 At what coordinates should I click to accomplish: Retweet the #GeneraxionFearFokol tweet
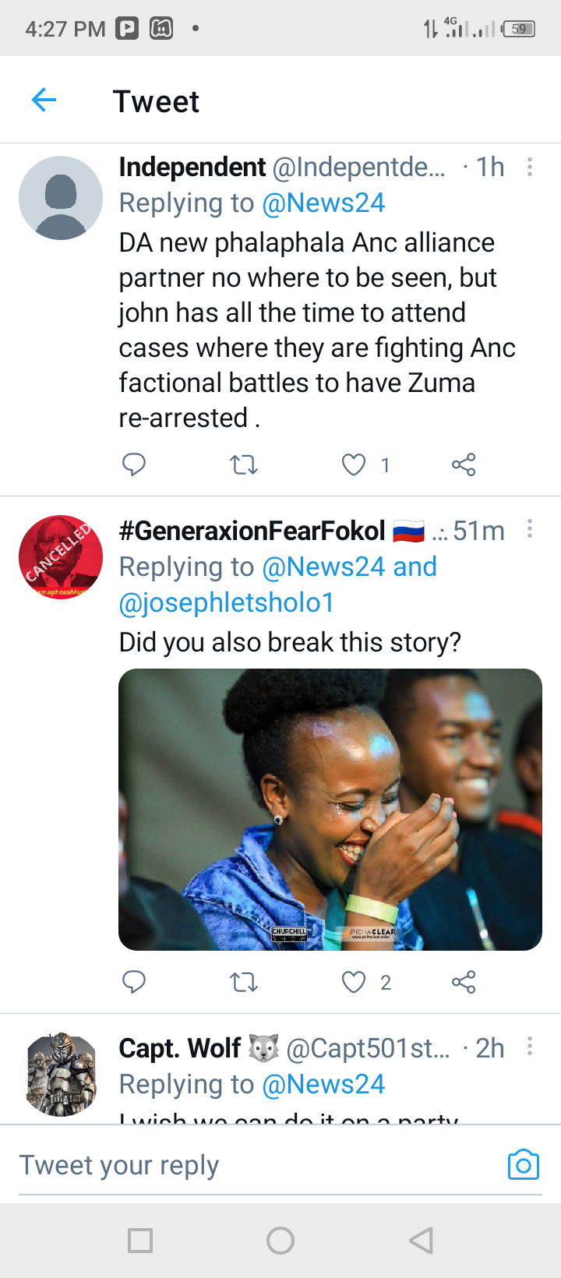pyautogui.click(x=244, y=983)
